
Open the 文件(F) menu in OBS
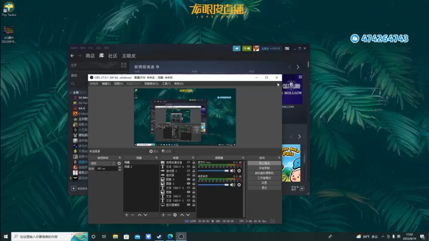94,84
